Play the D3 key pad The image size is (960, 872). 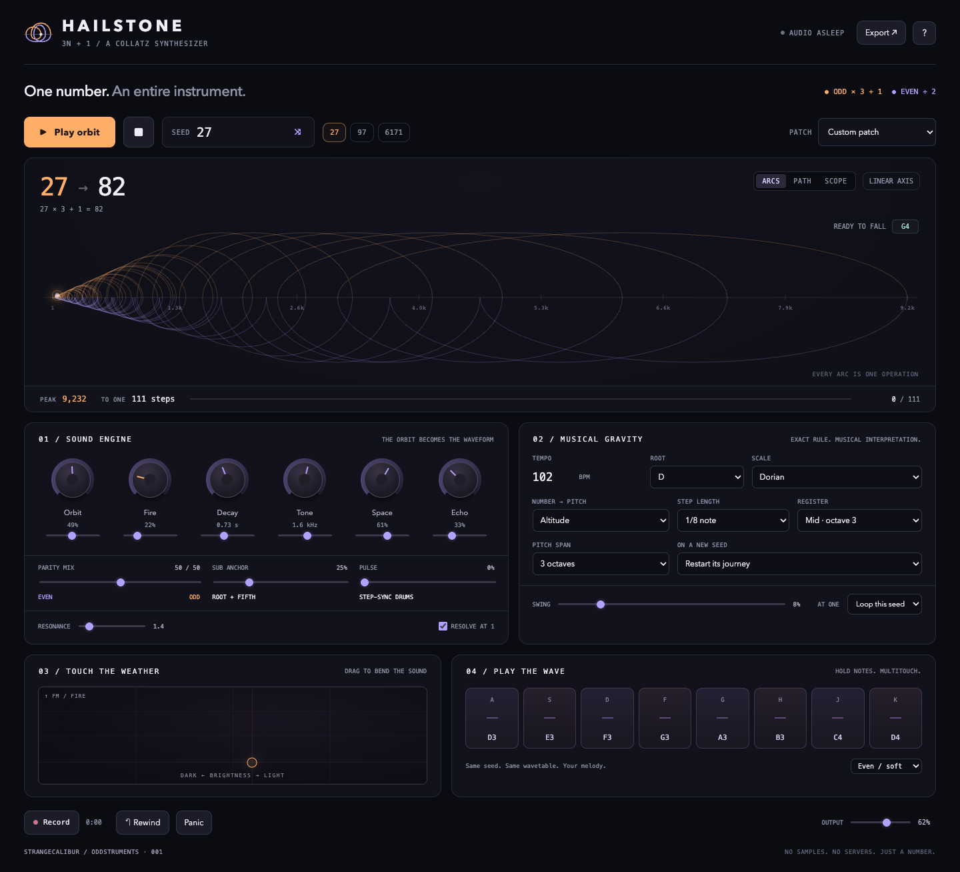pyautogui.click(x=492, y=718)
